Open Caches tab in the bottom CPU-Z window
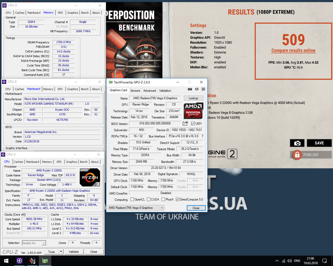 click(18, 162)
